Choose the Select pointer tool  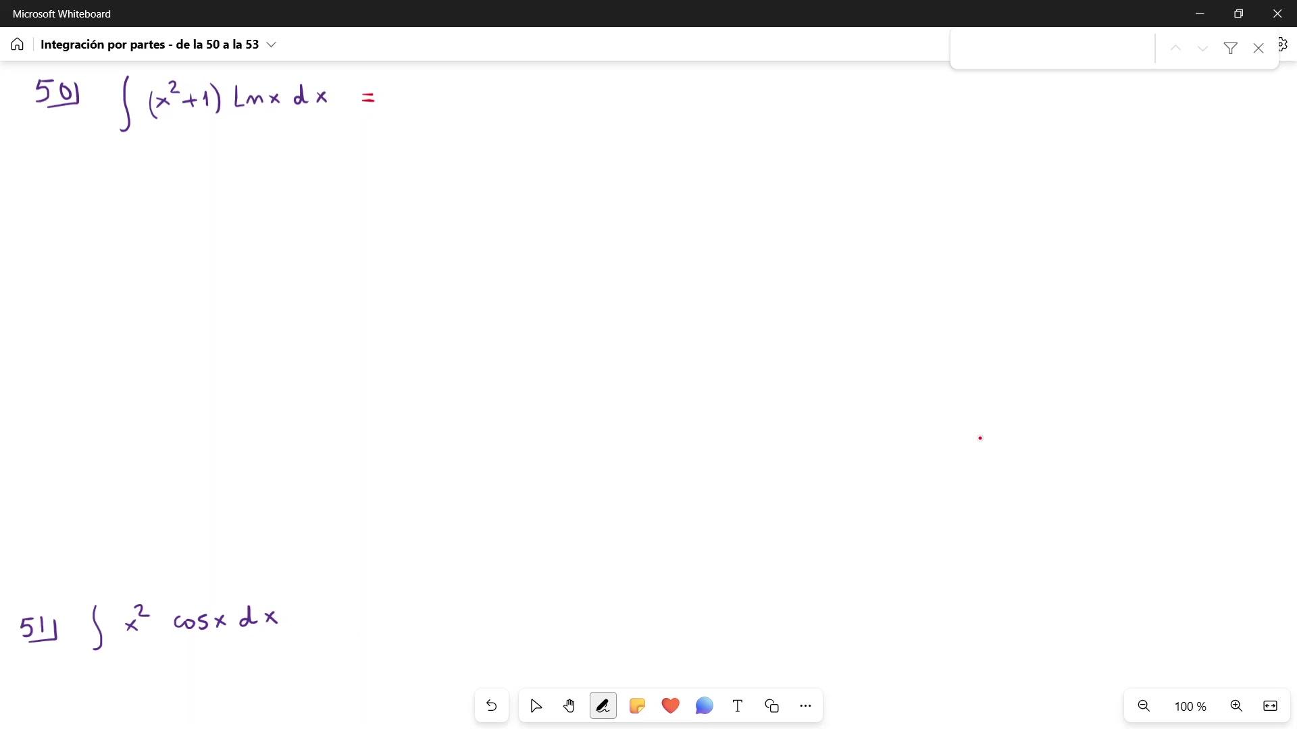coord(536,706)
